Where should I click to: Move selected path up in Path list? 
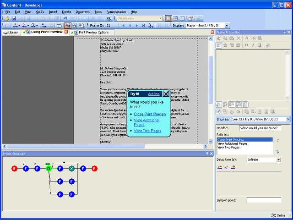click(278, 141)
